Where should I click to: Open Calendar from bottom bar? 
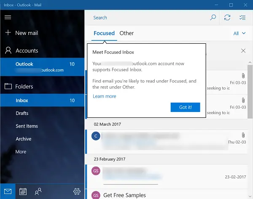(x=23, y=191)
